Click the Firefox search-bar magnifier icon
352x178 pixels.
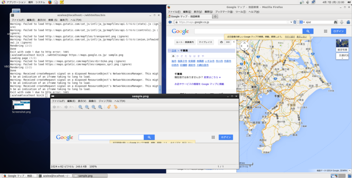coord(335,22)
